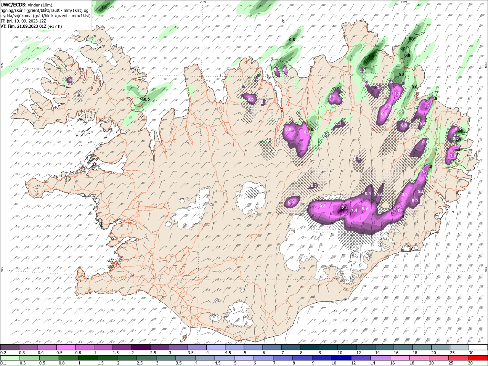This screenshot has height=366, width=488.
Task: Click the snow legend swatch between 1.5 and 2
Action: pos(122,347)
